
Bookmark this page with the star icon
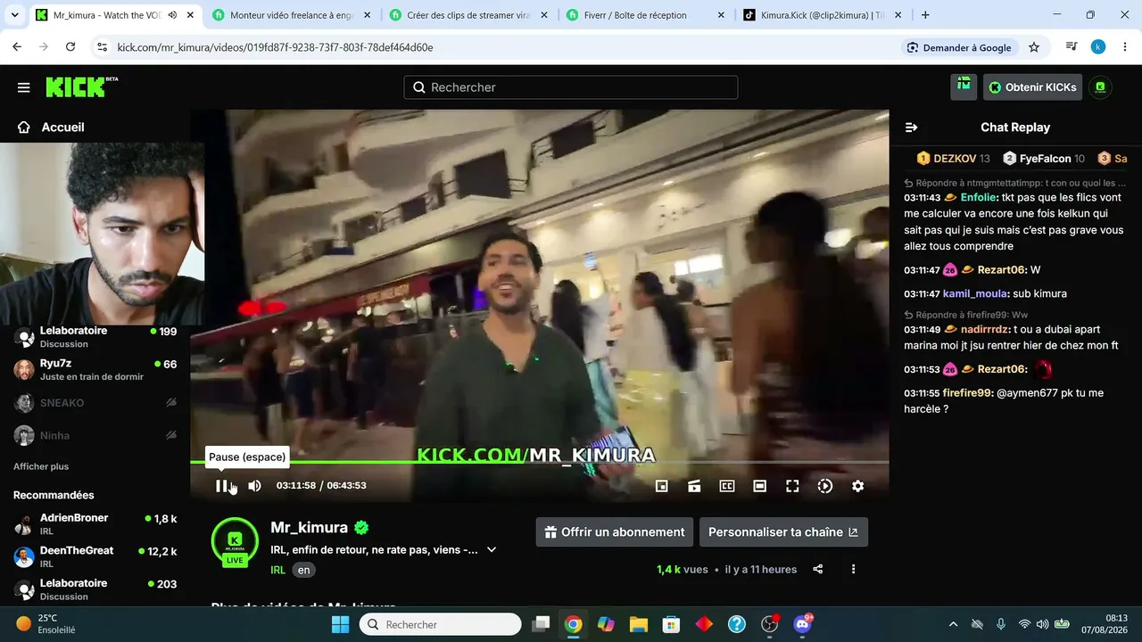[1034, 47]
